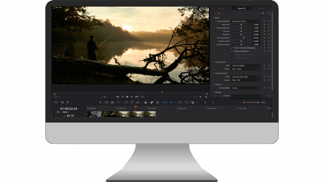Activate the Blade edit tool
The height and width of the screenshot is (182, 324).
[112, 102]
